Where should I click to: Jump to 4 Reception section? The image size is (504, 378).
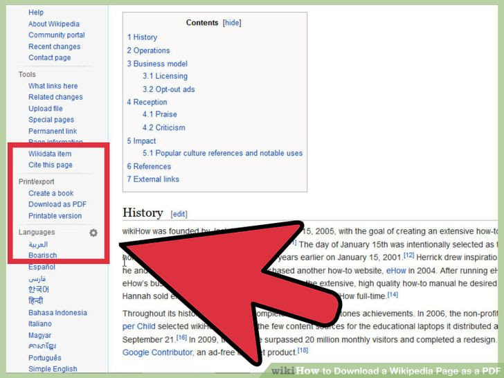pos(147,102)
